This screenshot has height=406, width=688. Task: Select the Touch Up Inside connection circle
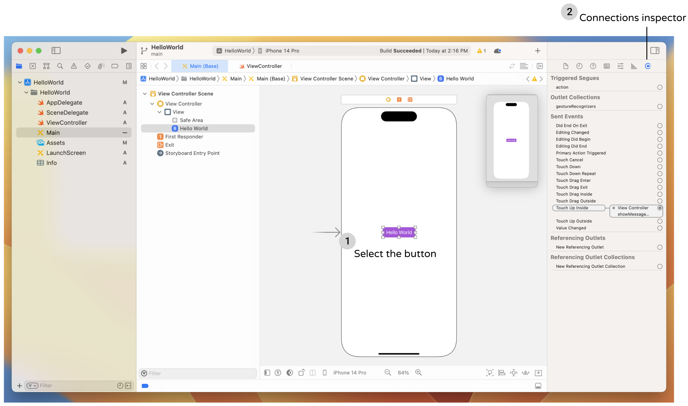click(660, 208)
